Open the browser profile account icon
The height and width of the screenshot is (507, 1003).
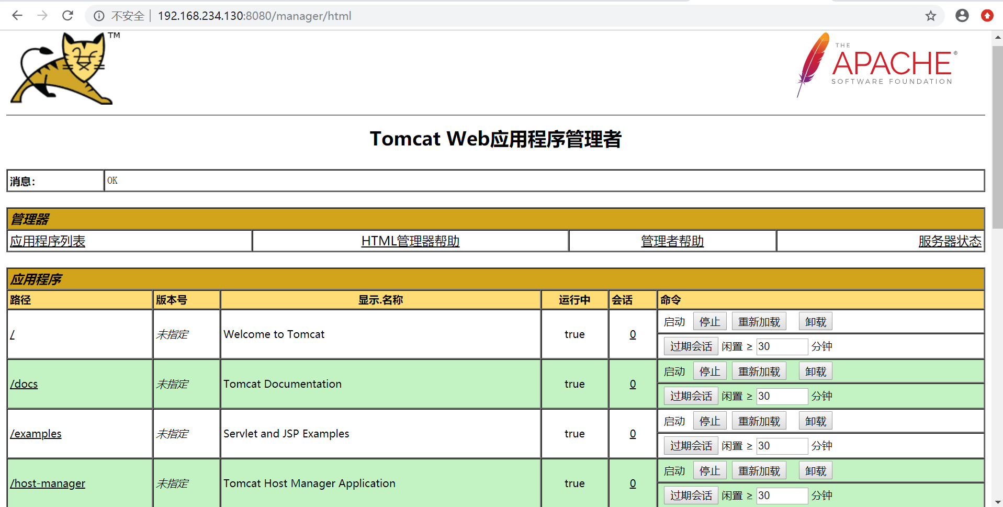coord(962,16)
